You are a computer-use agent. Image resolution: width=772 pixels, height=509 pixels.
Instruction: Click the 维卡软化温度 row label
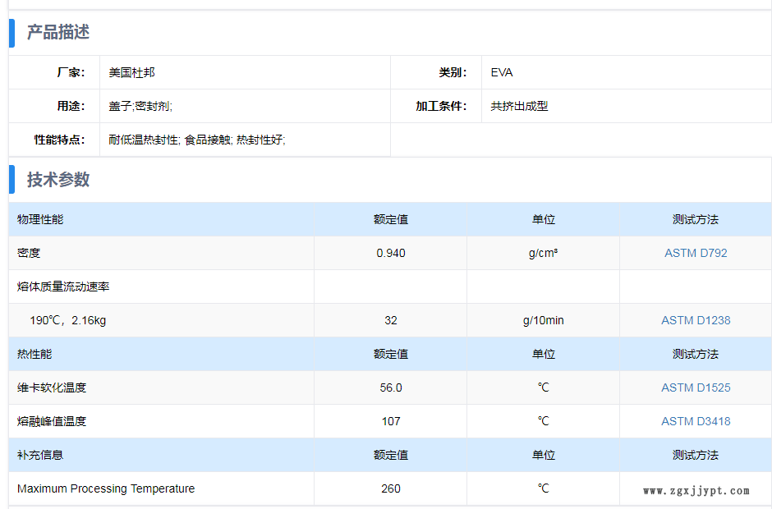coord(52,387)
